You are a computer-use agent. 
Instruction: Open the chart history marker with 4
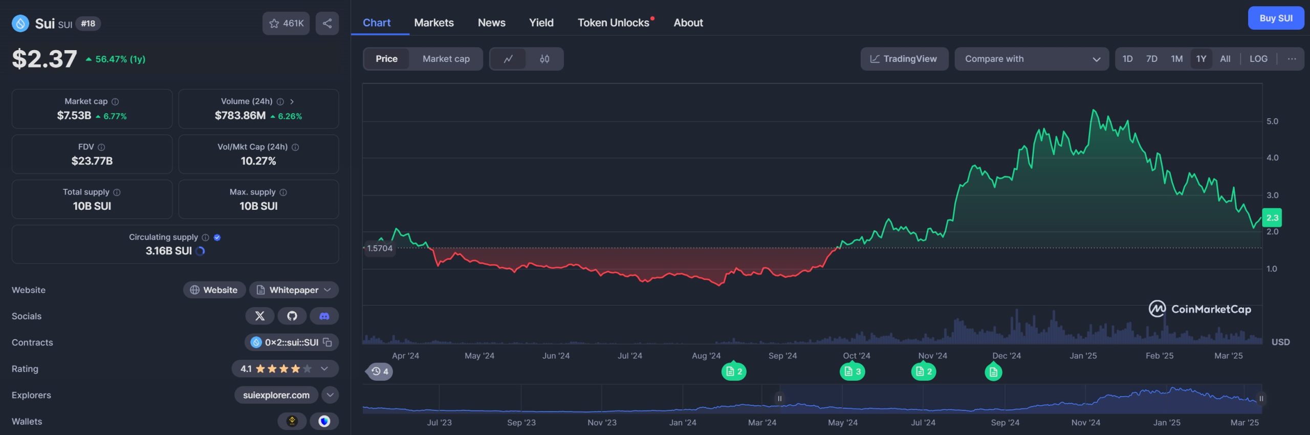pos(380,372)
